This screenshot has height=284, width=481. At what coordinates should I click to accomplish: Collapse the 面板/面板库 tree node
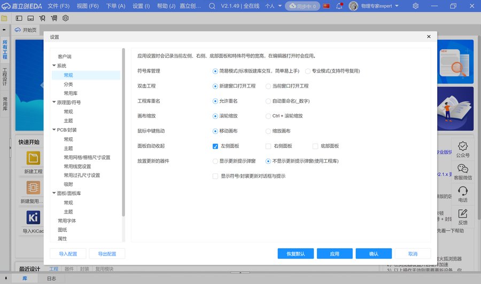point(54,193)
